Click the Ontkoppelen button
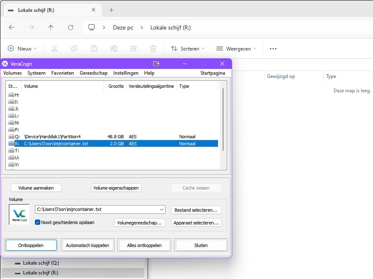 point(31,245)
